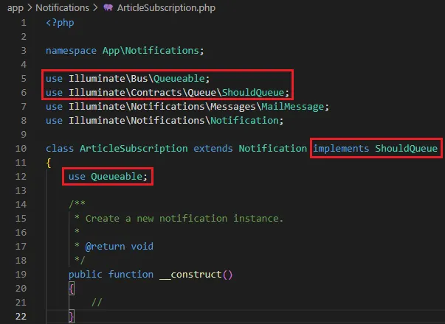Click the opening brace on line 11

[49, 163]
